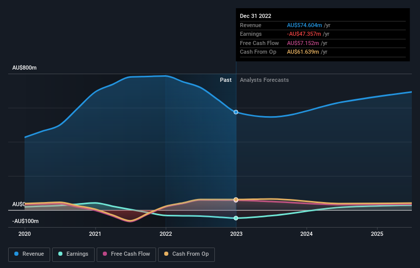Click the -AU$47.357m earnings value

pos(304,34)
